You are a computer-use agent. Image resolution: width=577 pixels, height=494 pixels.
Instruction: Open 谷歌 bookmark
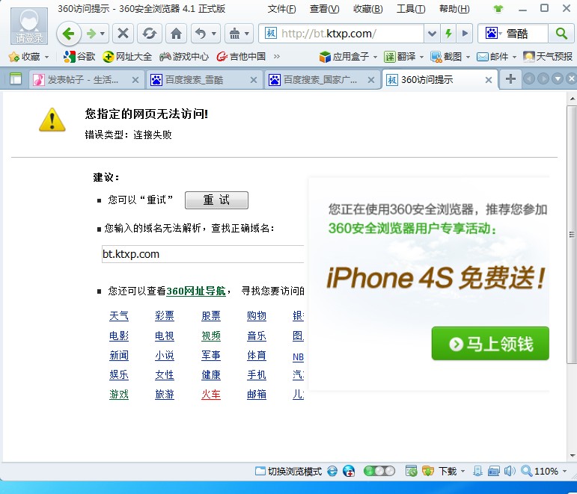pos(79,57)
